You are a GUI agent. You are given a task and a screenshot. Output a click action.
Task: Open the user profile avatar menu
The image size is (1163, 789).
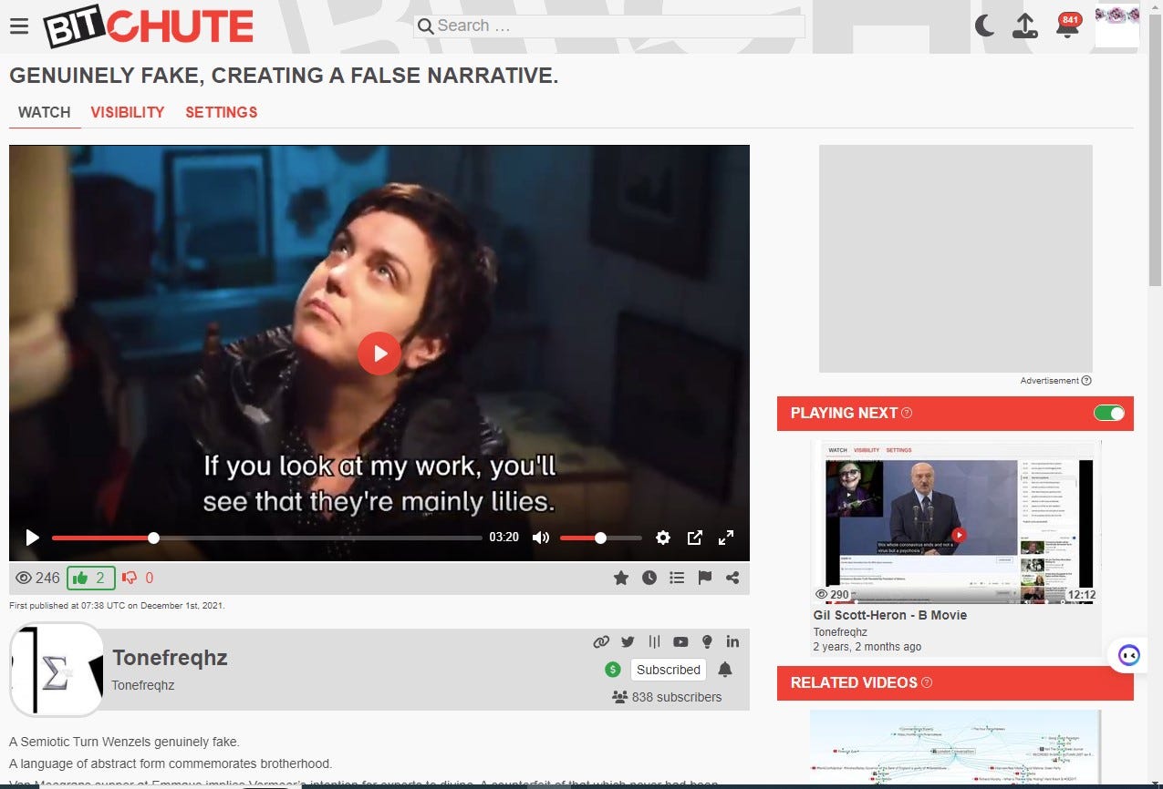pos(1116,26)
